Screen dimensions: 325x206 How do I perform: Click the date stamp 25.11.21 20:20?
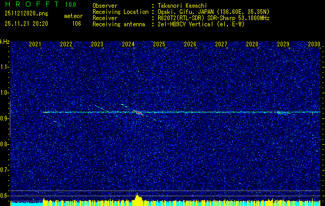click(26, 24)
